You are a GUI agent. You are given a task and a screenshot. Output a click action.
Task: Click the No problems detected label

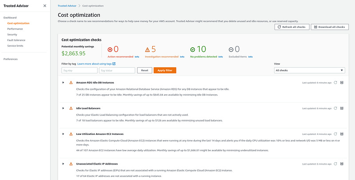tap(204, 57)
